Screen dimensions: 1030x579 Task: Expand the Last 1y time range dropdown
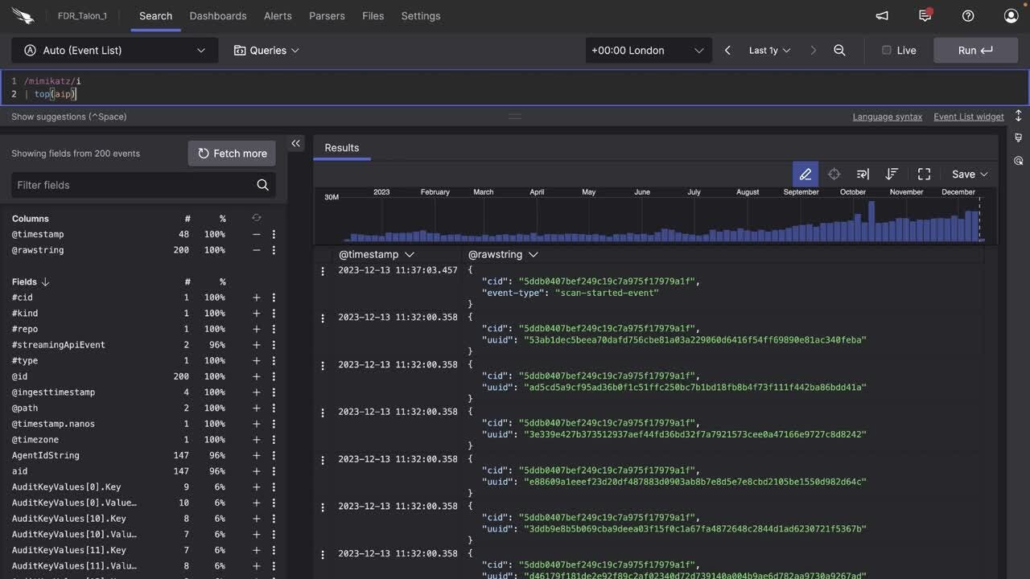(769, 50)
